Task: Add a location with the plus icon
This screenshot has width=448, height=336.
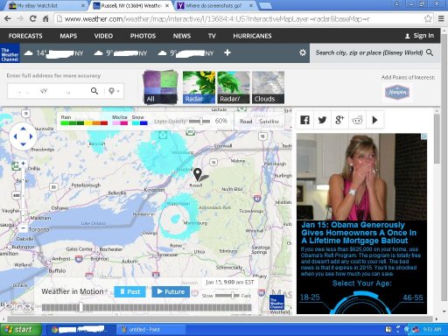Action: (x=227, y=52)
